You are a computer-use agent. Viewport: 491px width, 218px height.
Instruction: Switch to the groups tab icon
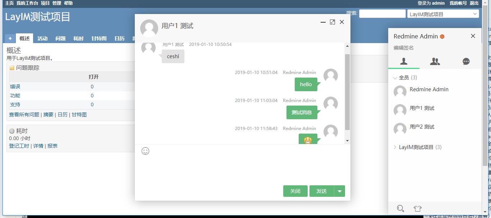[435, 61]
